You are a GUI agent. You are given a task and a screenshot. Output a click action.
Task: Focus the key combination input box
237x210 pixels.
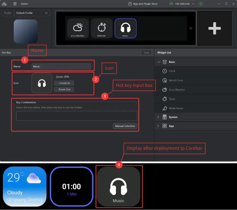tap(77, 116)
